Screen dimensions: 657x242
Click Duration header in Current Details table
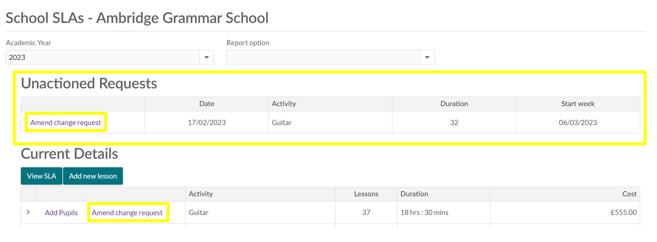[x=444, y=194]
